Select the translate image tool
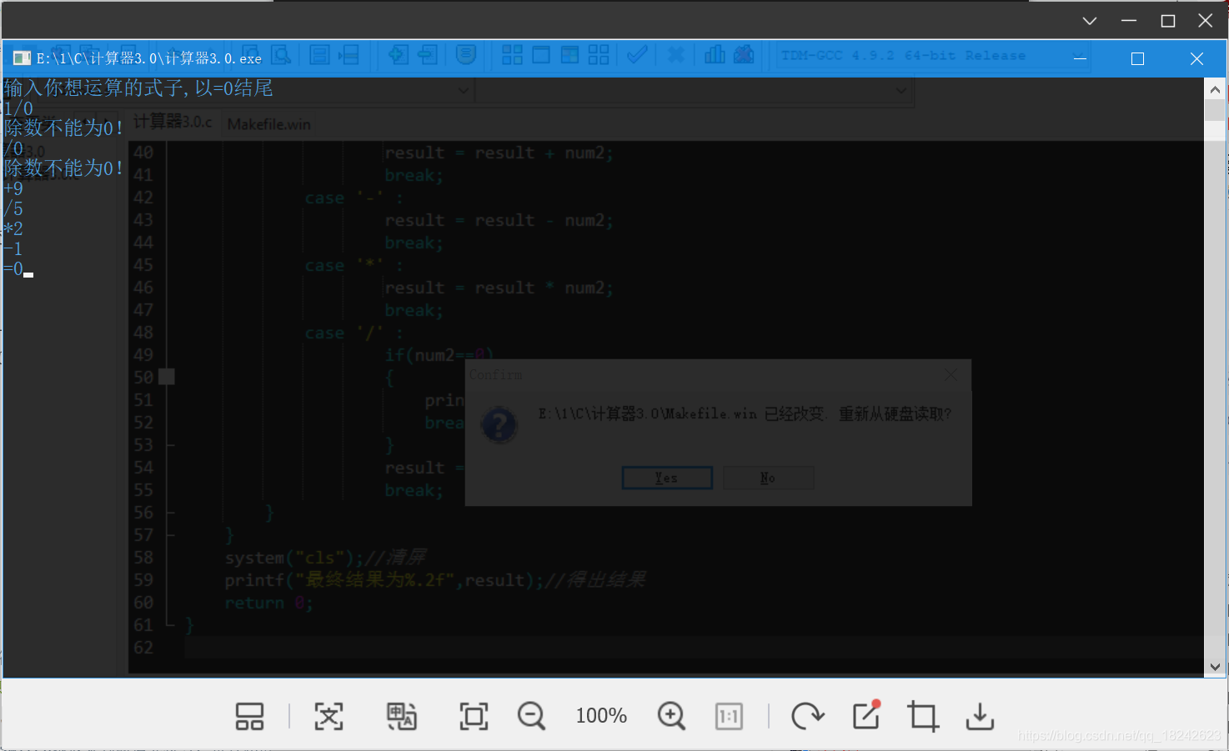The image size is (1229, 751). click(x=403, y=715)
